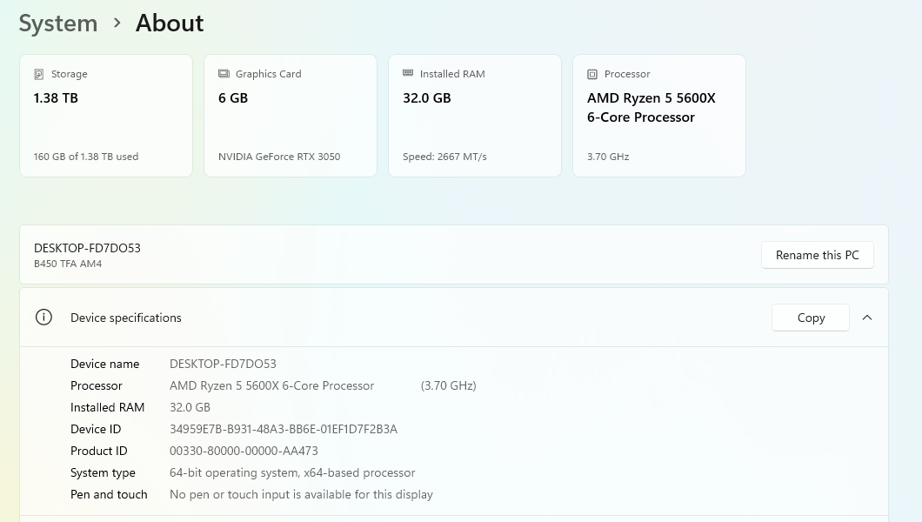Click the Rename this PC button
The image size is (922, 522).
(x=817, y=254)
